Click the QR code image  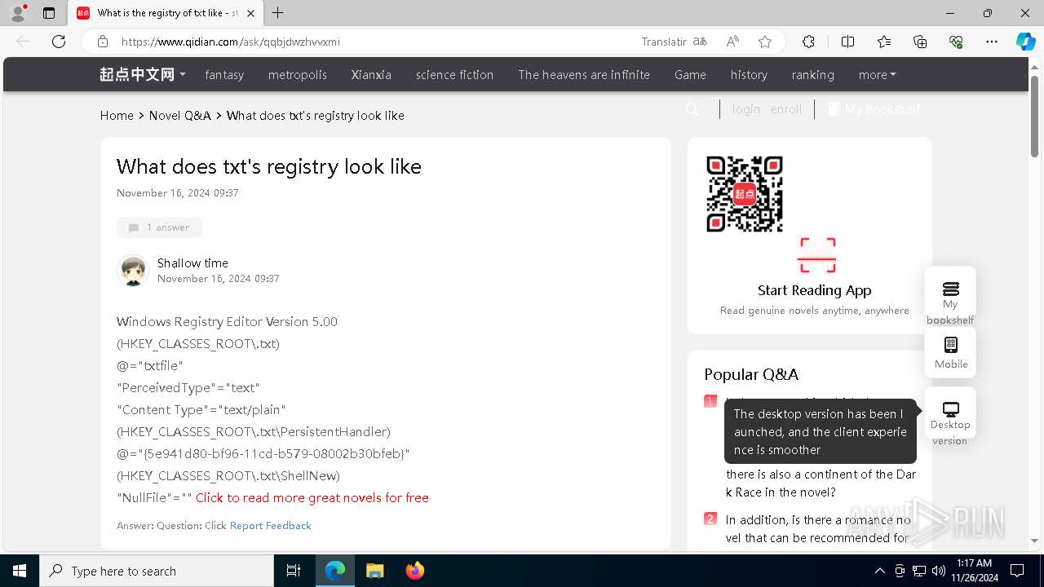click(x=745, y=194)
